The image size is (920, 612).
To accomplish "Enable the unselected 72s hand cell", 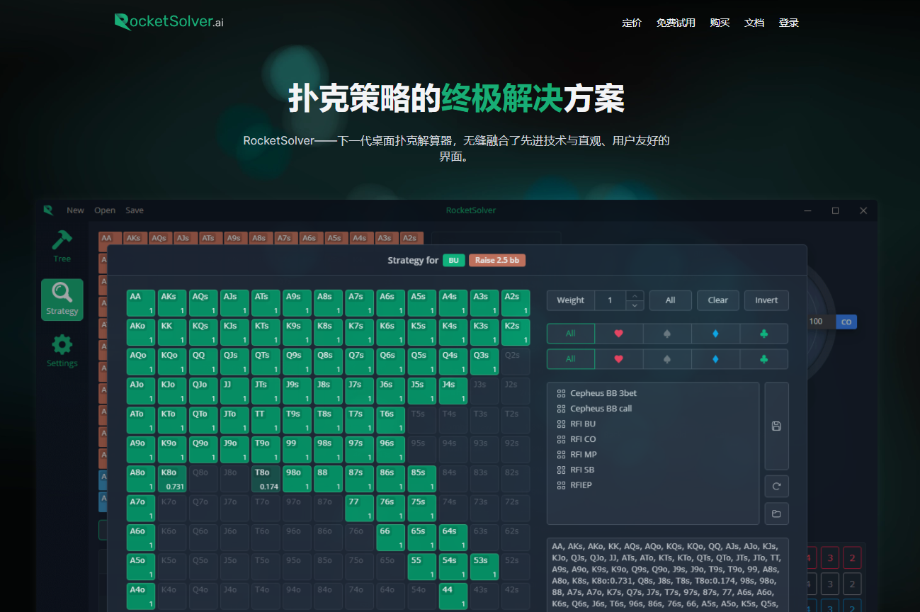I will pos(516,508).
